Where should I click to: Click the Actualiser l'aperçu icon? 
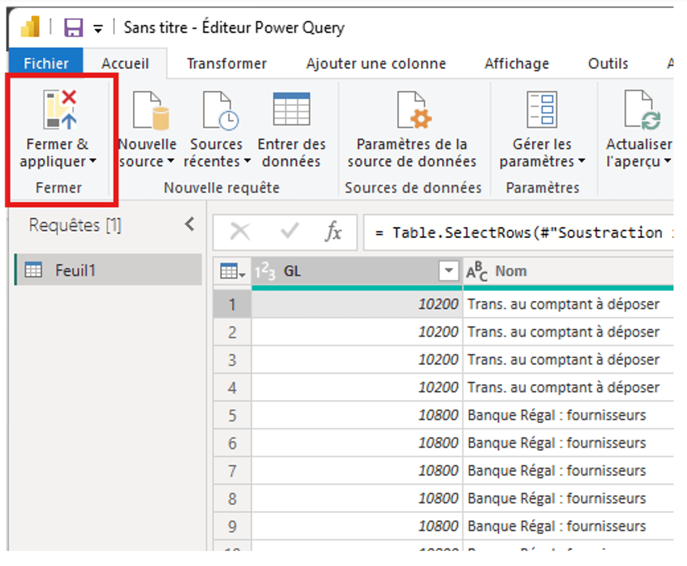(641, 111)
